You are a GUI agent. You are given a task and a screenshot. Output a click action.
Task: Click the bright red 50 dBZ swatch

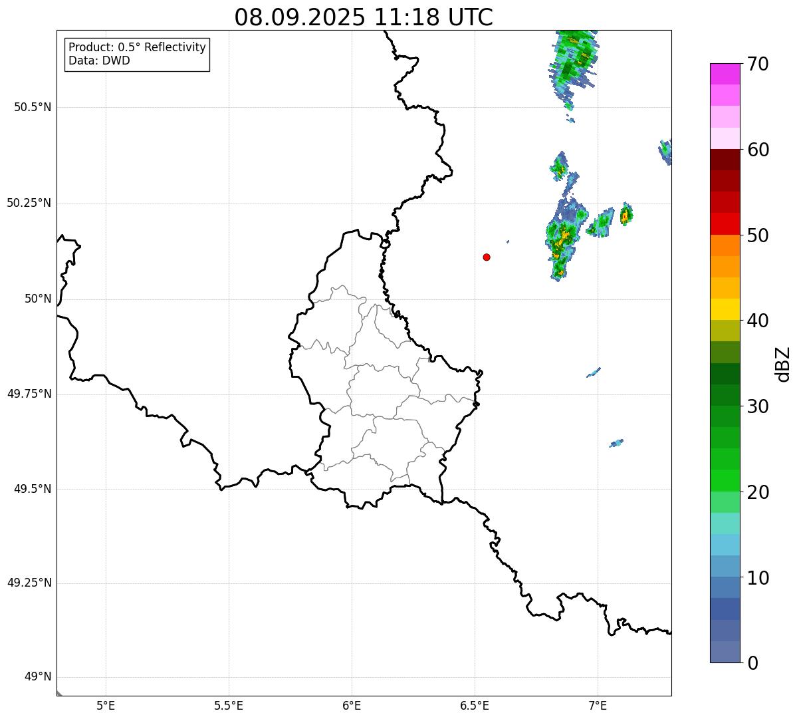pyautogui.click(x=725, y=224)
